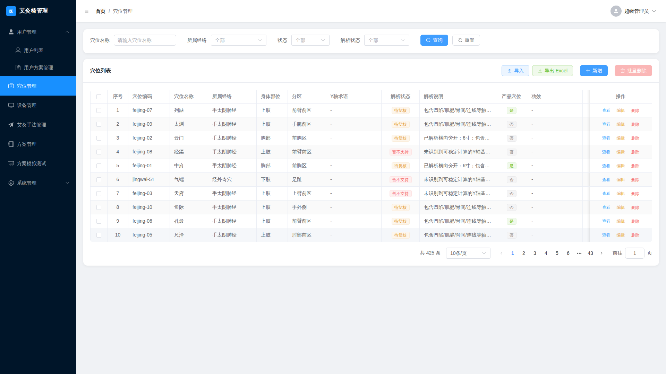This screenshot has height=374, width=666.
Task: Click the 方案模拟测试 icon in sidebar
Action: tap(11, 163)
